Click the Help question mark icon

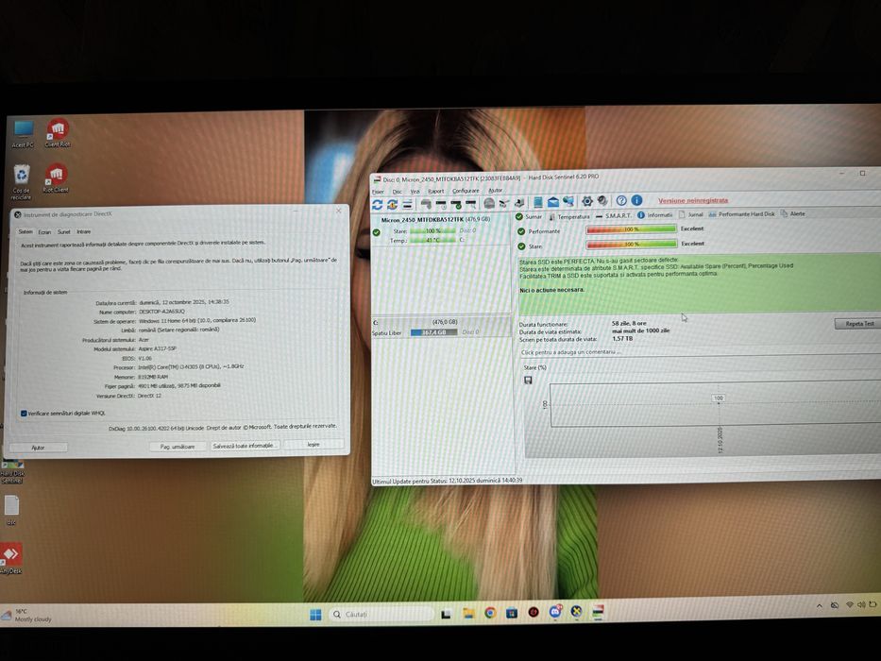click(x=621, y=200)
